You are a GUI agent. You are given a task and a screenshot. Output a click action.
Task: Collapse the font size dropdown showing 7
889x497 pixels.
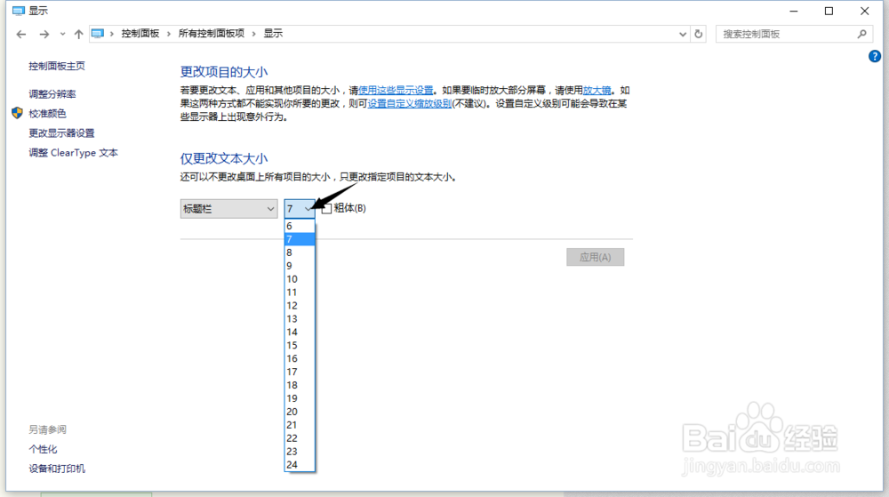coord(300,209)
